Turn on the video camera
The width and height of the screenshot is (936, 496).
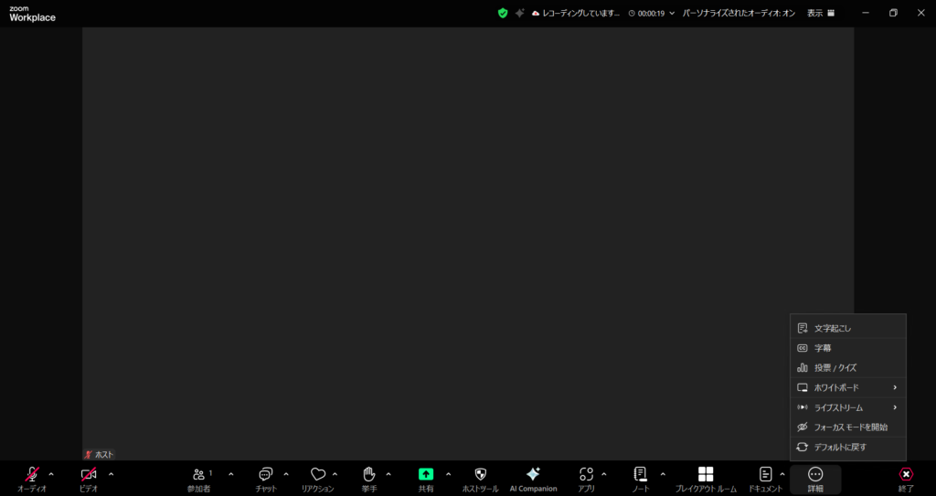pos(89,475)
